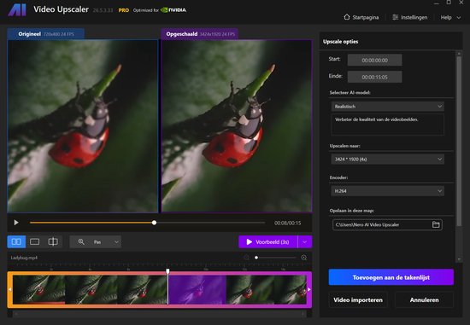Screen dimensions: 470x325
Task: Expand the Voorbeeld options arrow
Action: (x=305, y=241)
